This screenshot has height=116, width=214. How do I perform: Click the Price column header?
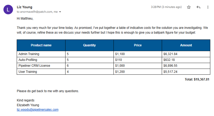point(138,45)
